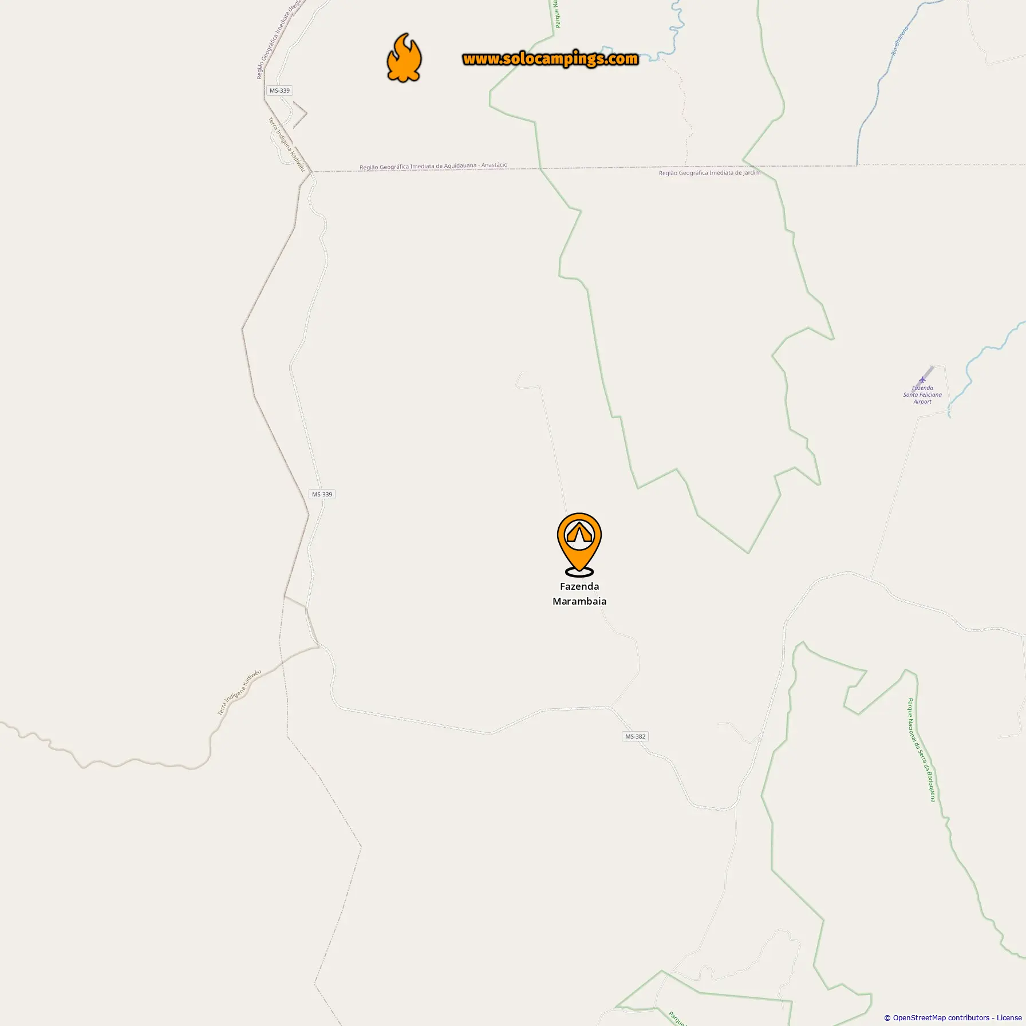Open the License link
This screenshot has height=1026, width=1026.
coord(1009,1017)
